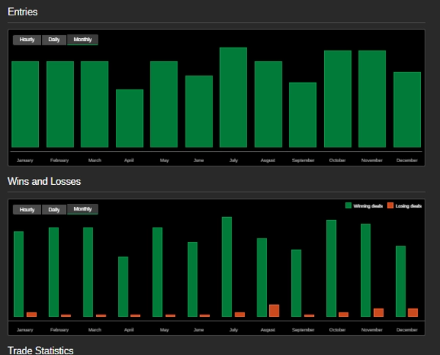
Task: Click the Winning deals legend label
Action: pos(368,206)
